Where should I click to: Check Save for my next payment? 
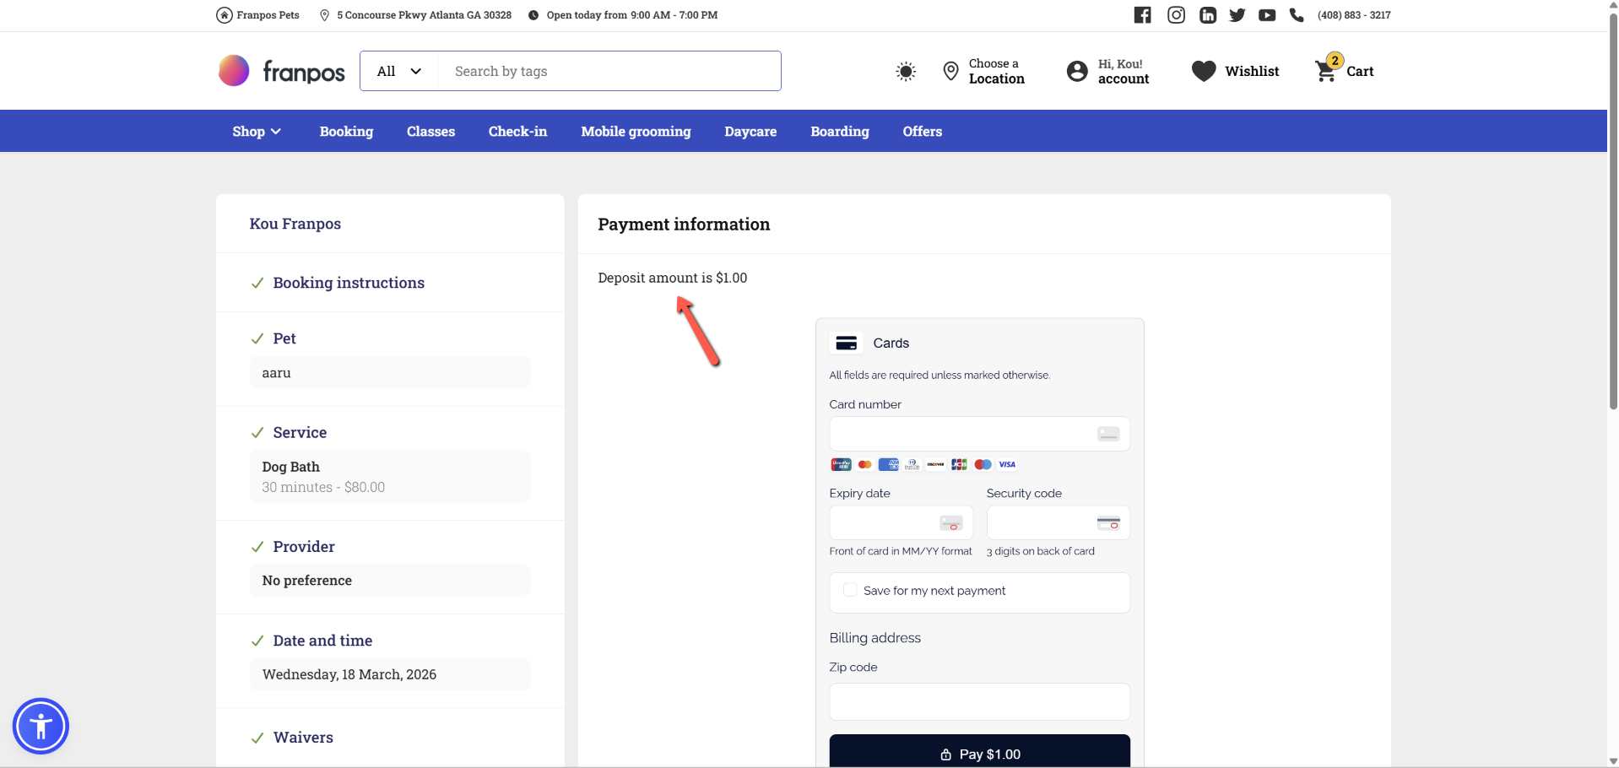(x=850, y=591)
